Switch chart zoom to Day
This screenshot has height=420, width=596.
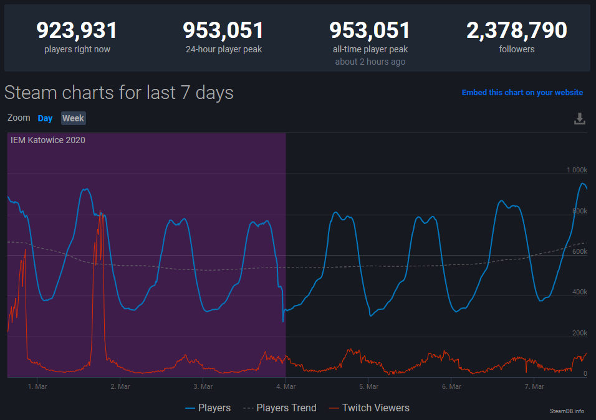pyautogui.click(x=45, y=118)
